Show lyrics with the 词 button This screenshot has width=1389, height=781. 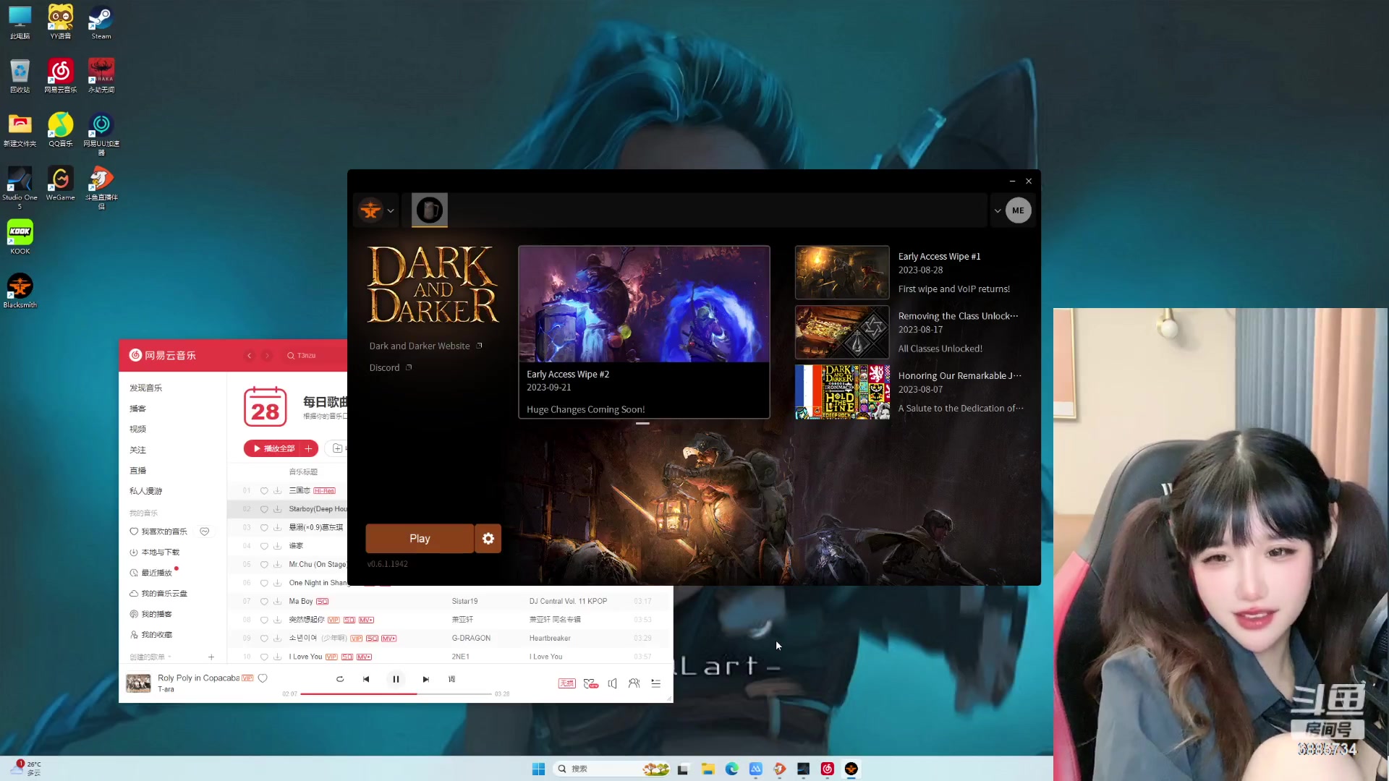pyautogui.click(x=451, y=679)
